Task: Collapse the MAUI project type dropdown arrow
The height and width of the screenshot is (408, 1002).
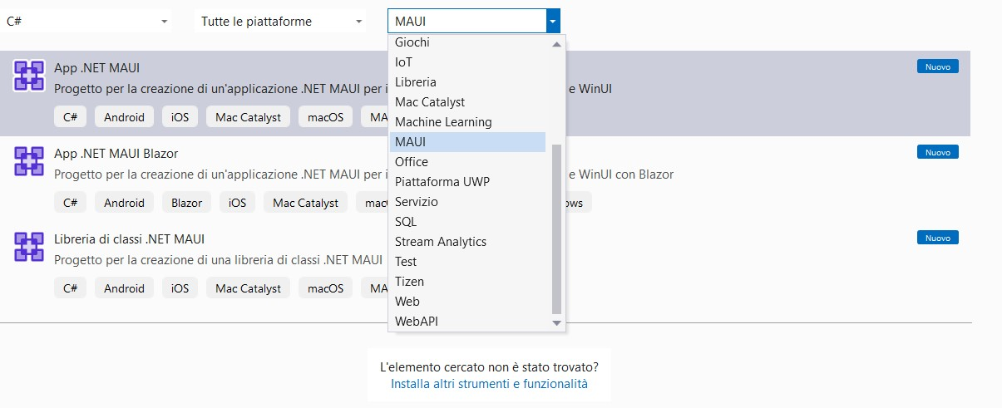Action: [x=553, y=21]
